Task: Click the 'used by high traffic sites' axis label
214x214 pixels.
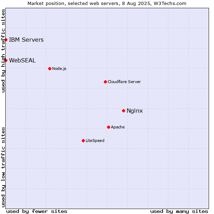Action: click(3, 51)
